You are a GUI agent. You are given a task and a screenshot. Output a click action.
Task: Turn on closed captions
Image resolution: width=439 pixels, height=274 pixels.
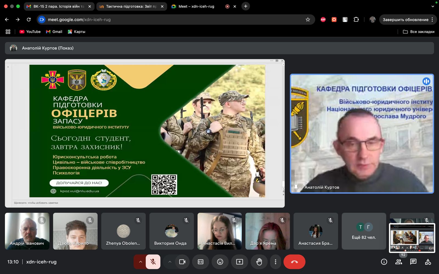[x=201, y=262]
